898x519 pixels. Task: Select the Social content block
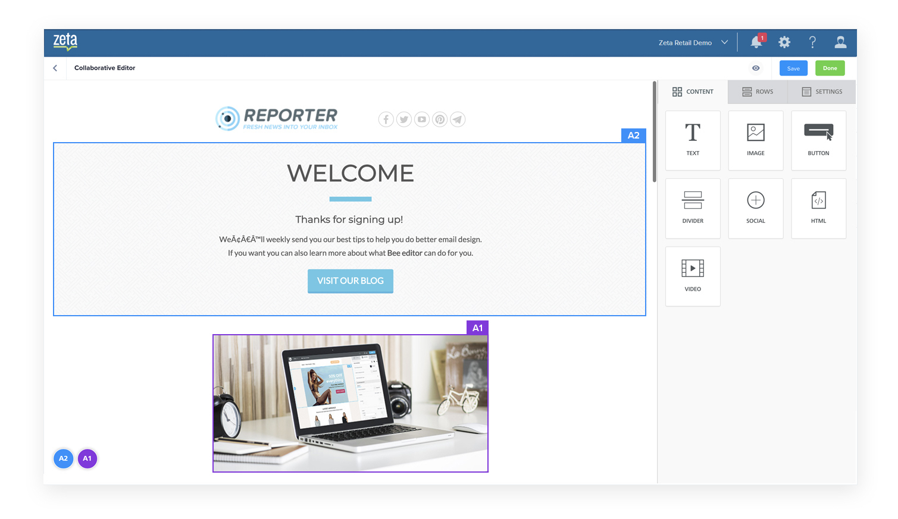(x=755, y=208)
